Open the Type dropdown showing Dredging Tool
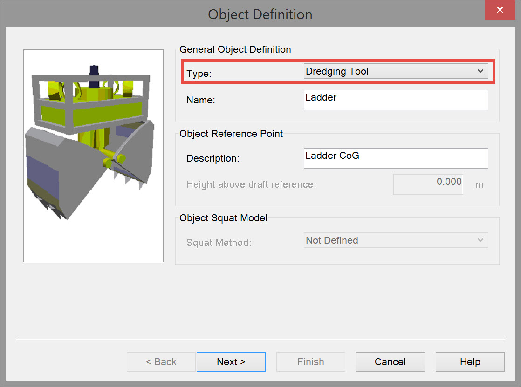521x387 pixels. point(396,71)
